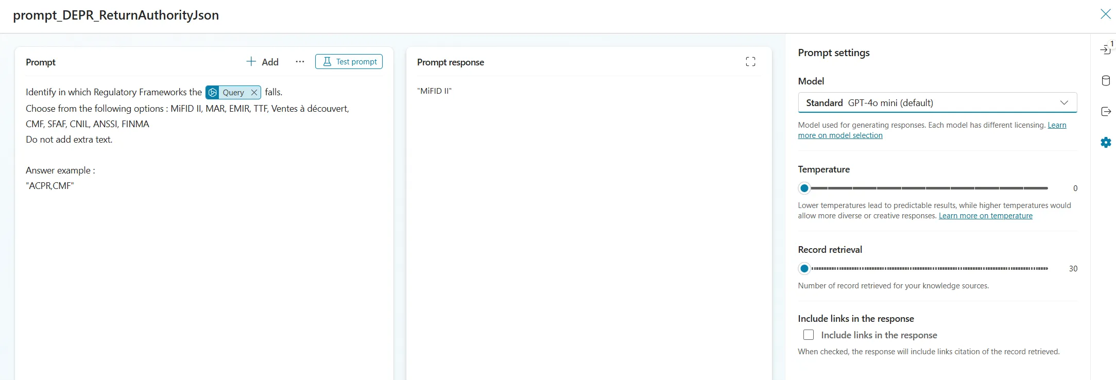
Task: Select the Settings gear icon in sidebar
Action: (1106, 143)
